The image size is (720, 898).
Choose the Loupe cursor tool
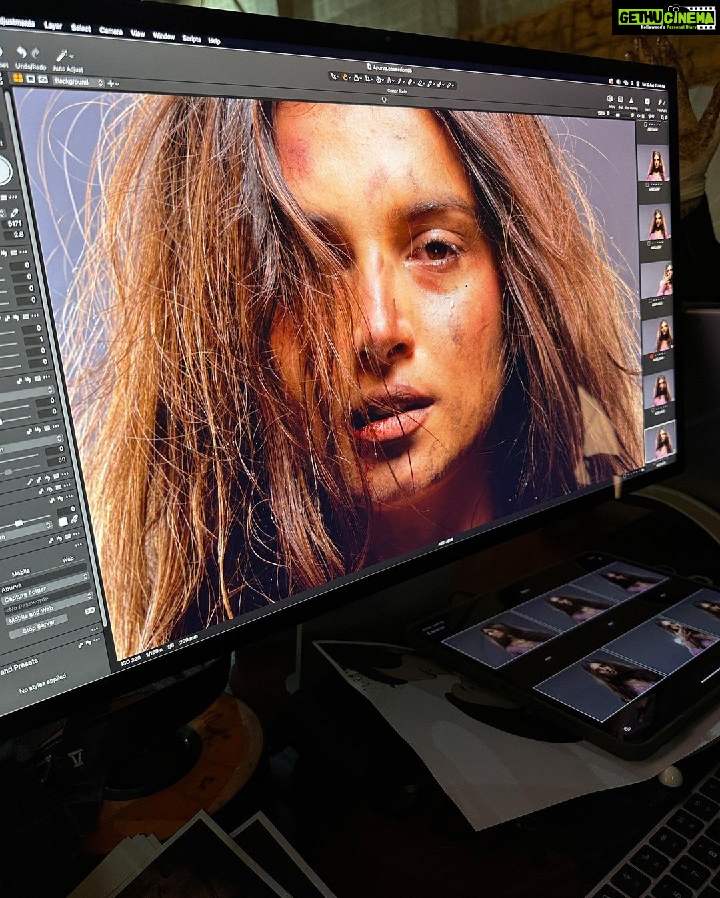click(x=358, y=78)
